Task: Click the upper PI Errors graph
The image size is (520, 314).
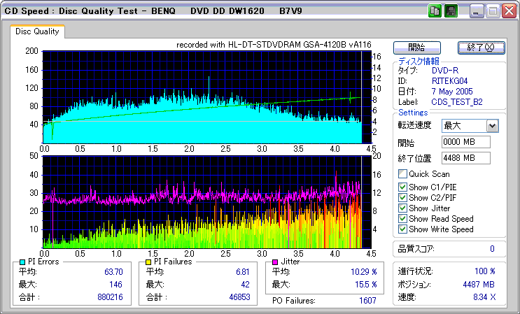Action: (203, 96)
